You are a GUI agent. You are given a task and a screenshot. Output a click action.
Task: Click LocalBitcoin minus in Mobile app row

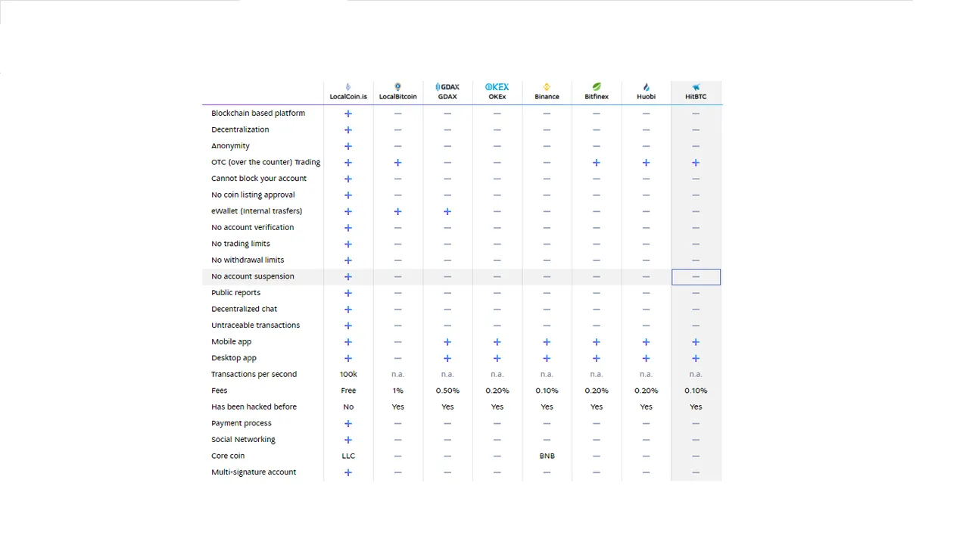(398, 342)
